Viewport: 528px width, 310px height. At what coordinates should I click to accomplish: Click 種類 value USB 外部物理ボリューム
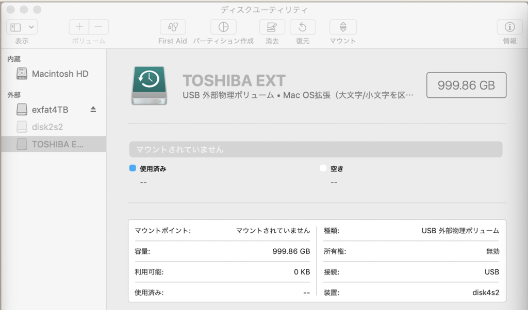click(x=460, y=231)
